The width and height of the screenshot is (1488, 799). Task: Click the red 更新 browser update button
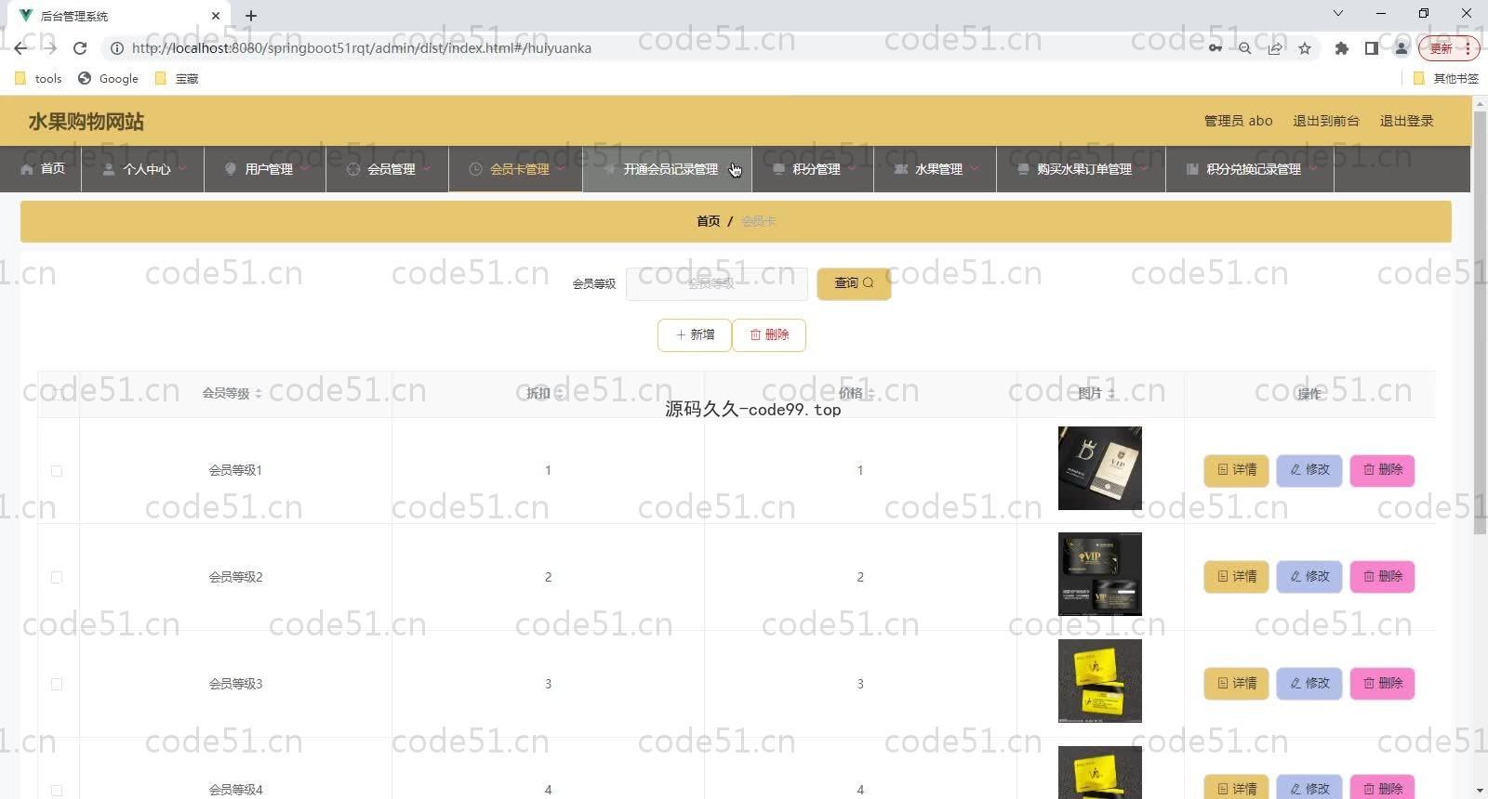(x=1448, y=48)
